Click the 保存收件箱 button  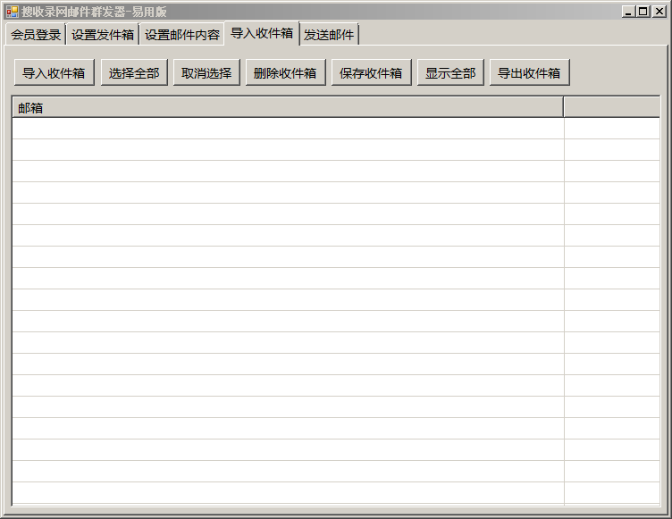tap(371, 73)
